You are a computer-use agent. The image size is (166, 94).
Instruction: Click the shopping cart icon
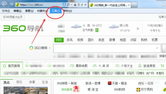pyautogui.click(x=162, y=66)
